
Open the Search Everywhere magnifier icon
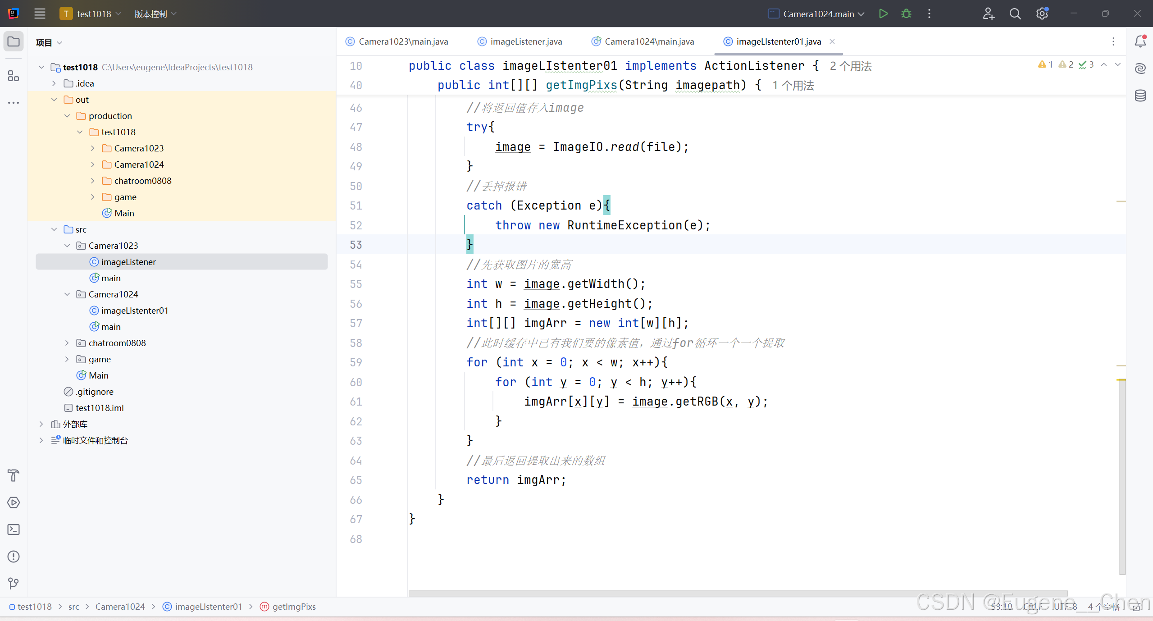1015,14
